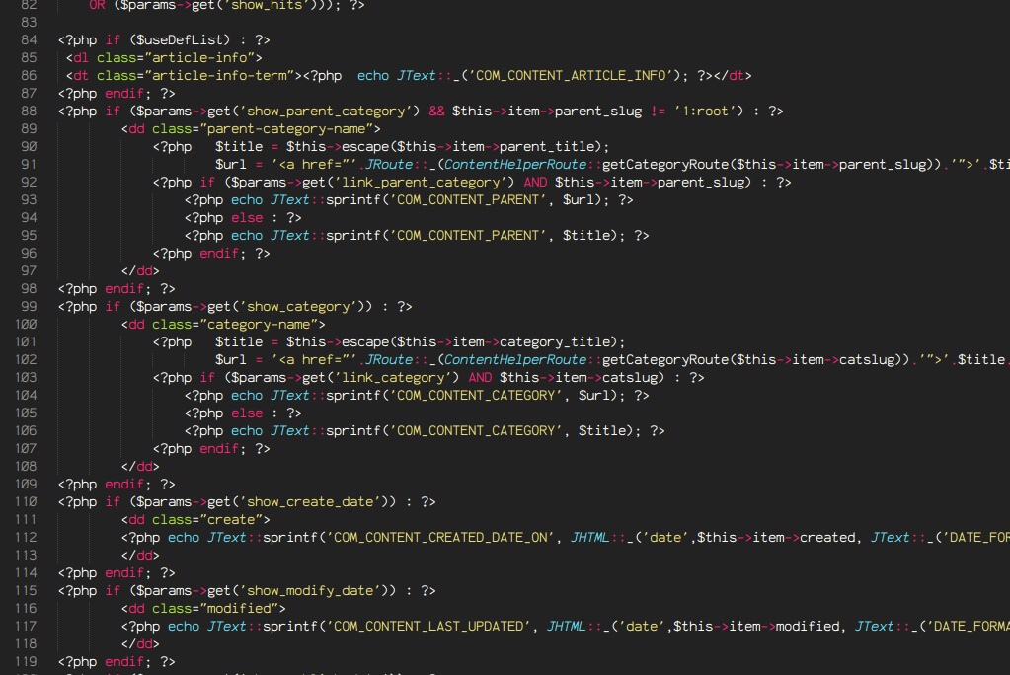Click closing '</dd>' tag on line 97
The height and width of the screenshot is (675, 1010).
pyautogui.click(x=140, y=271)
